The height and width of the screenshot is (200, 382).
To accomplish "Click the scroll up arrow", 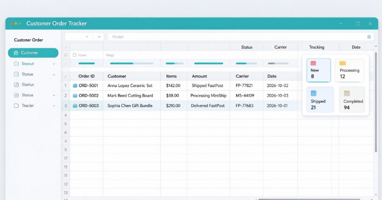I will (375, 46).
